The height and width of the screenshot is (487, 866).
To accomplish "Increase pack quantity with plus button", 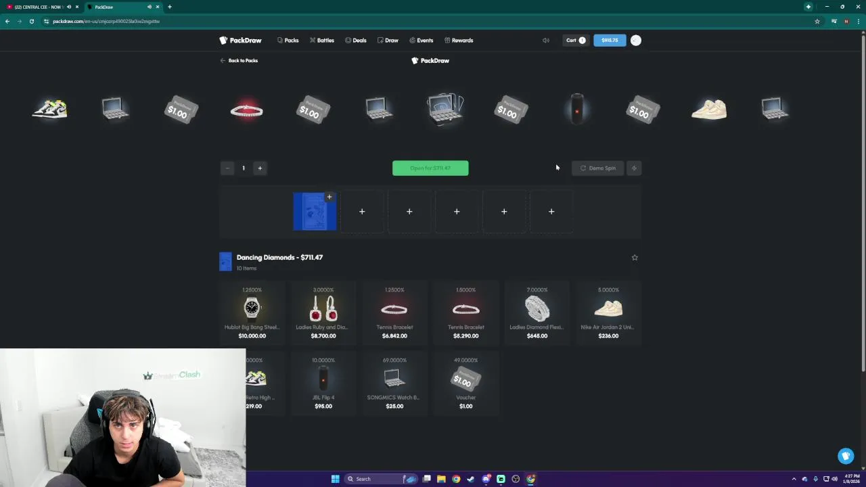I will [x=260, y=168].
